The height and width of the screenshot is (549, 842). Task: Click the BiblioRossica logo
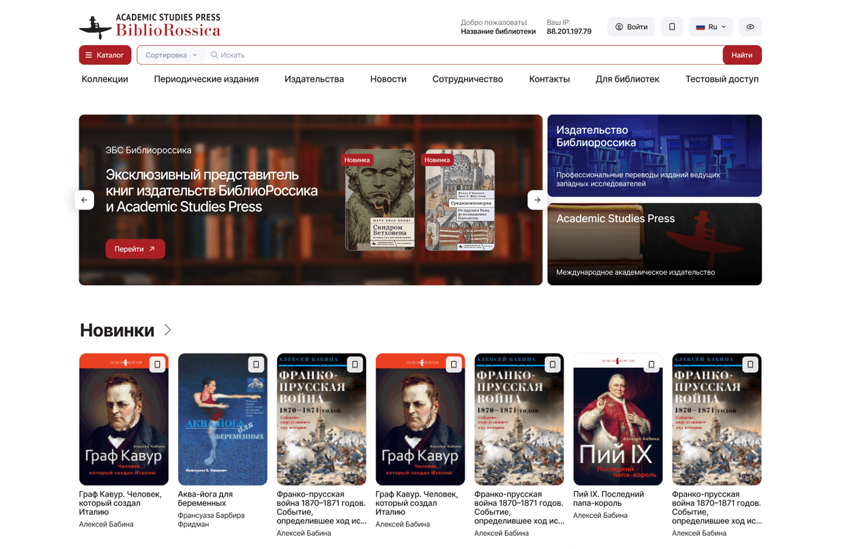(x=150, y=26)
